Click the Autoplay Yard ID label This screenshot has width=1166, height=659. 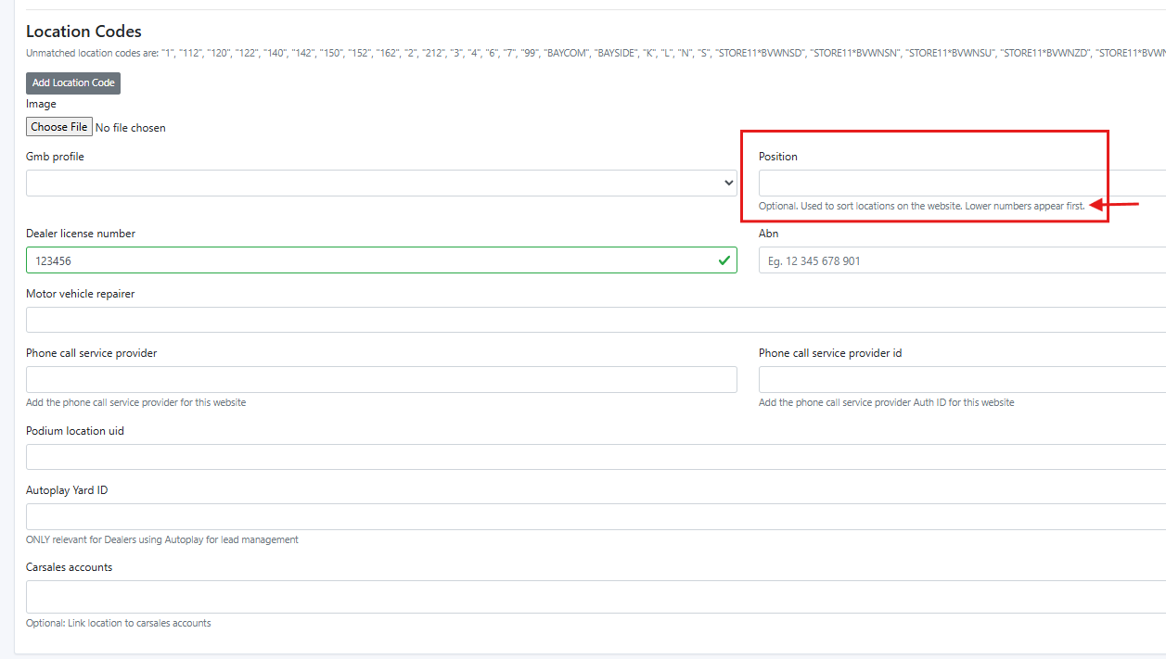point(67,490)
